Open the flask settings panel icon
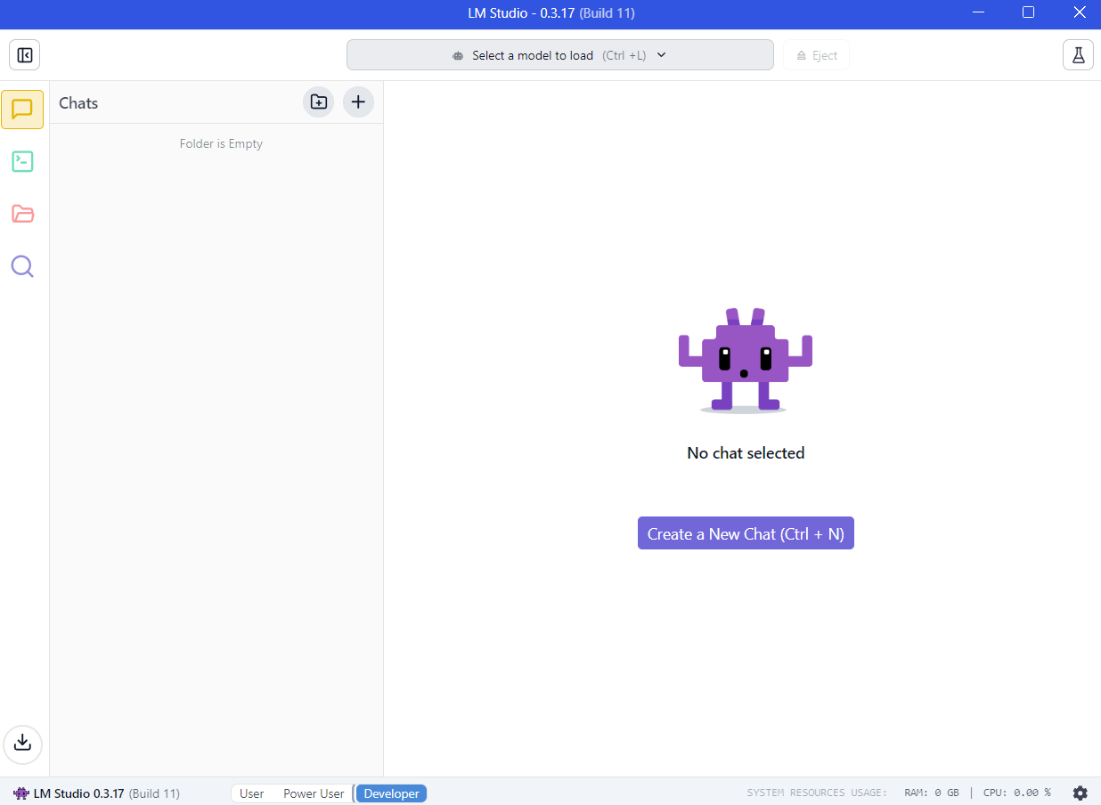Viewport: 1101px width, 805px height. (1078, 55)
